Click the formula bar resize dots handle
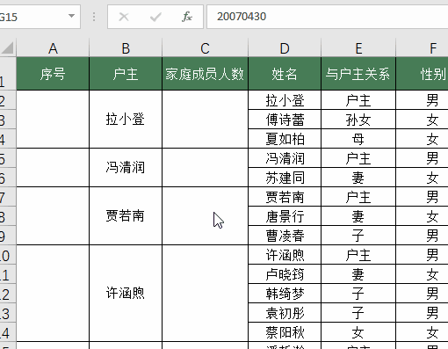448x349 pixels. pos(94,17)
